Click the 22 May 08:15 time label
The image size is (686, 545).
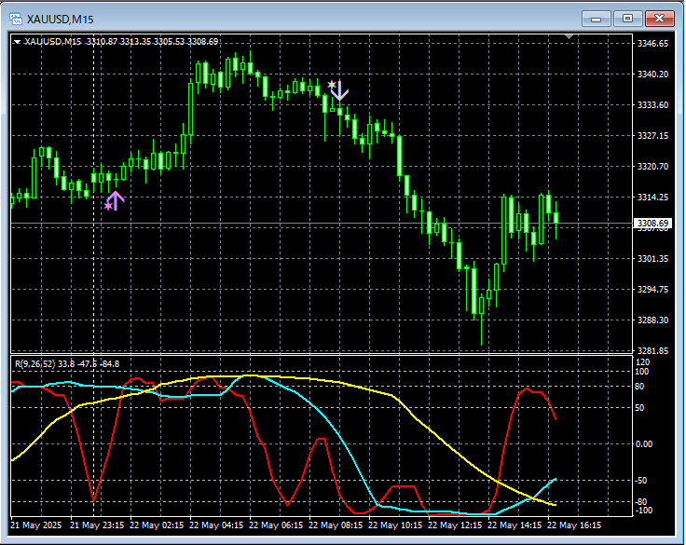[x=336, y=525]
